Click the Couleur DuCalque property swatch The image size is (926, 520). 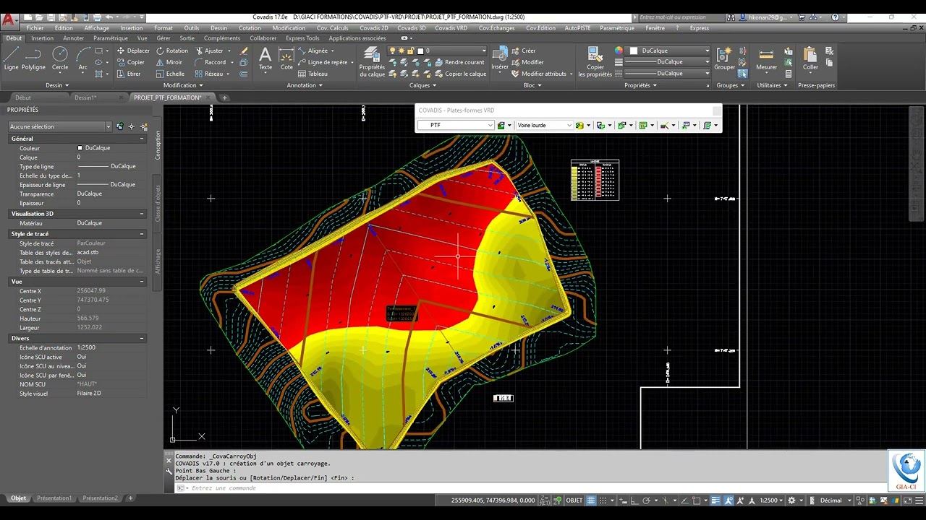click(80, 148)
